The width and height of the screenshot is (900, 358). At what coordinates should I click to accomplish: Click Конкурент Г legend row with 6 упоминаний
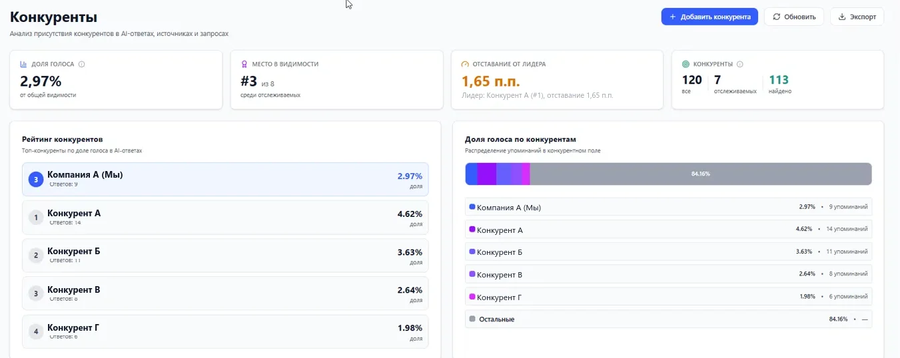(x=668, y=297)
